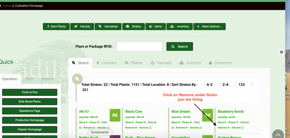Click the Plant or Package RFID field
Viewport: 290px width, 138px height.
tap(139, 47)
